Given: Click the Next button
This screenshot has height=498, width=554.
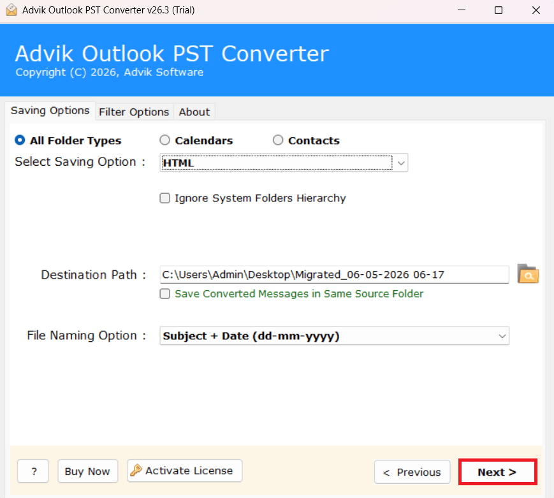Looking at the screenshot, I should pos(497,472).
